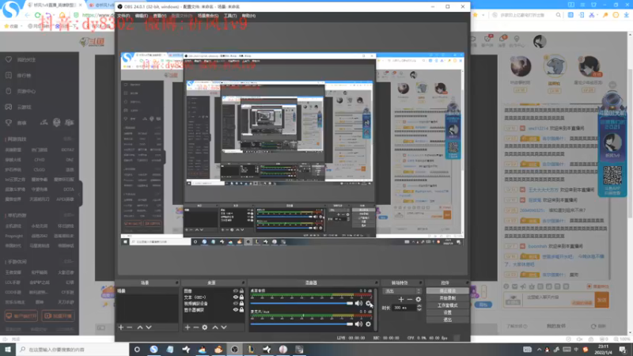633x356 pixels.
Task: Click the Exit button in Controls
Action: (447, 320)
